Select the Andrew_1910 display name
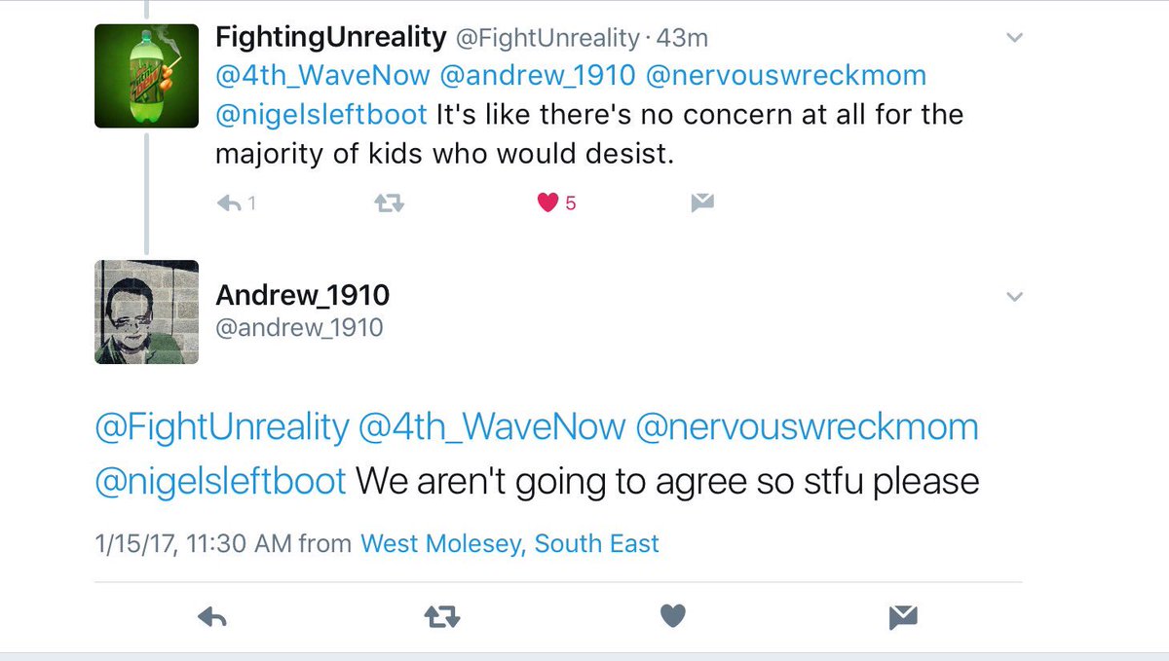This screenshot has width=1169, height=661. pyautogui.click(x=303, y=295)
